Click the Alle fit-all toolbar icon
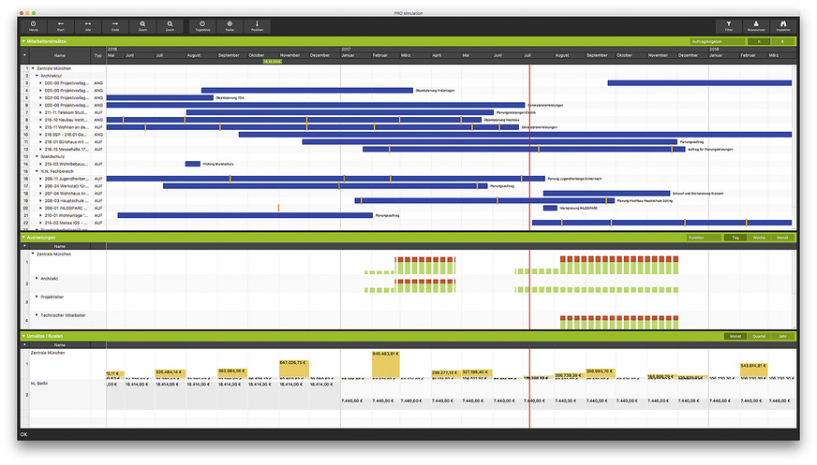Image resolution: width=817 pixels, height=465 pixels. pos(88,26)
